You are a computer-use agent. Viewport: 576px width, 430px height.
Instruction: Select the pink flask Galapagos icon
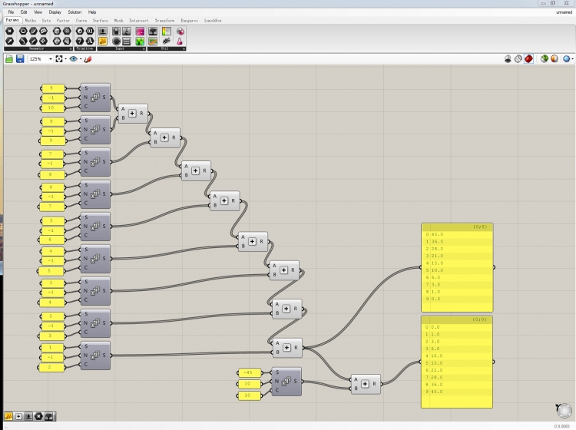pyautogui.click(x=180, y=41)
